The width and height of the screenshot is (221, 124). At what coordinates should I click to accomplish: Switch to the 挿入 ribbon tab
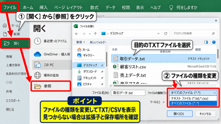click(x=44, y=8)
